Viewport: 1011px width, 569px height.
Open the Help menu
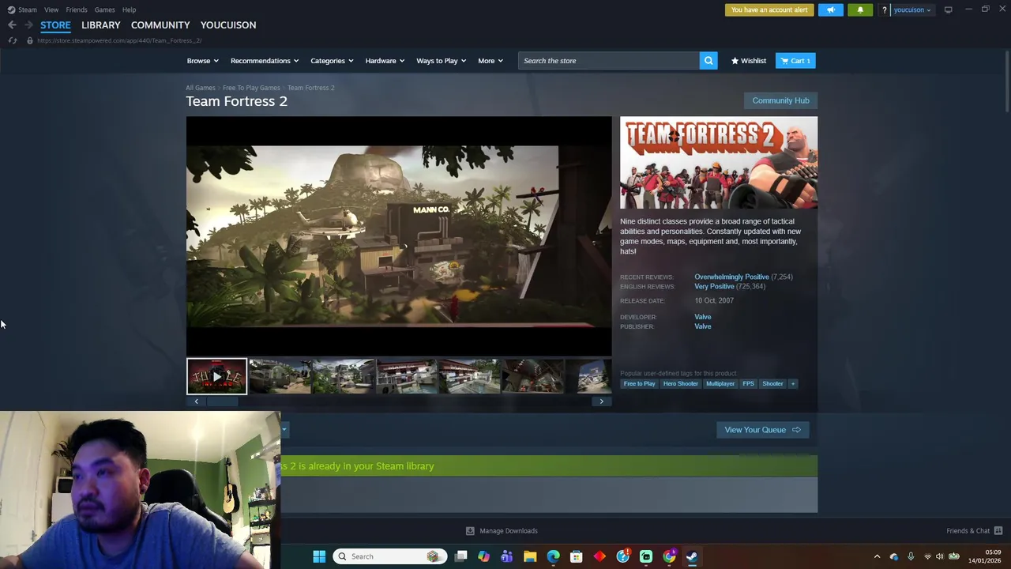(129, 9)
